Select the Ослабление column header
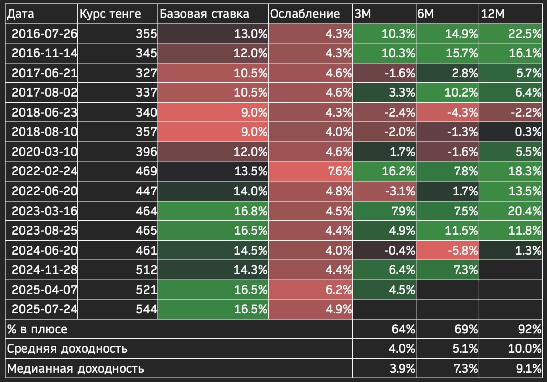 (x=310, y=14)
